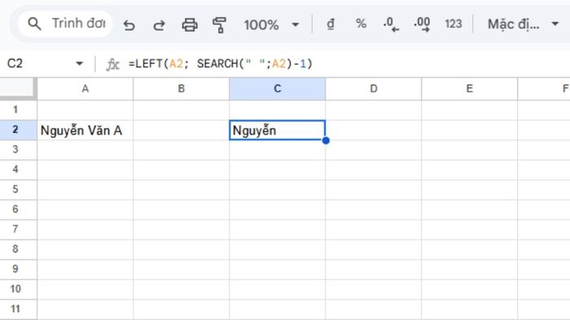Select column B header

tap(181, 89)
